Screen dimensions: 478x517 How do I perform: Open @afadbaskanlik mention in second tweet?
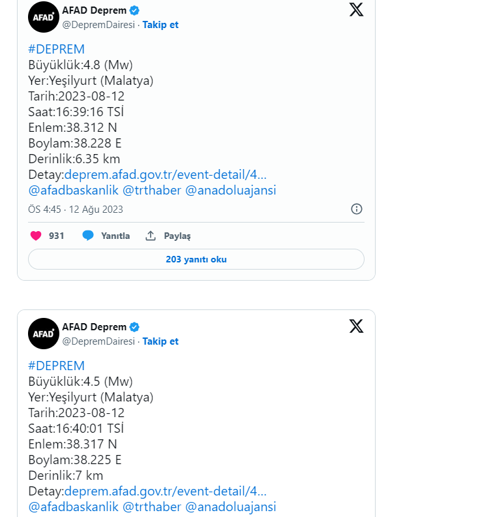pyautogui.click(x=73, y=507)
